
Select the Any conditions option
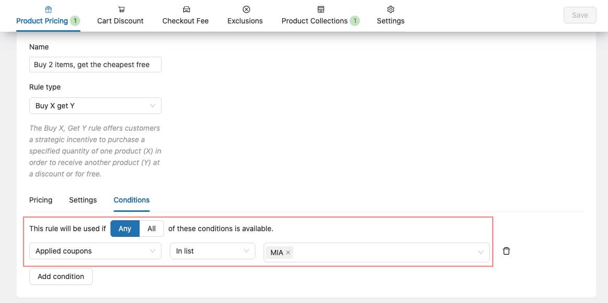point(125,229)
